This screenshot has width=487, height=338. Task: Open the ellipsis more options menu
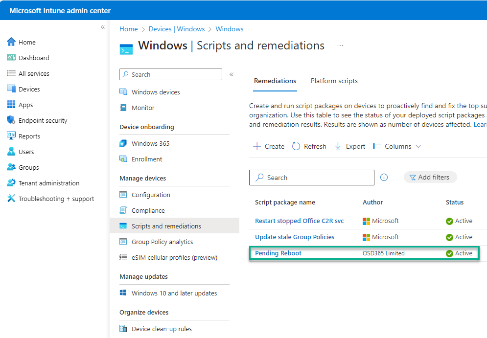pos(340,45)
